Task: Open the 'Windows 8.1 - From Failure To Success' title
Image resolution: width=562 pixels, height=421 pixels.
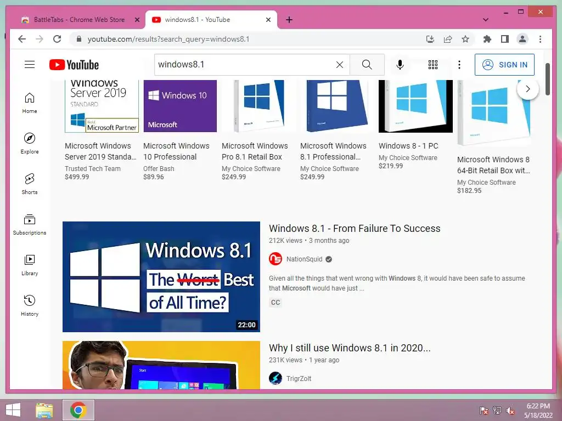Action: [355, 228]
